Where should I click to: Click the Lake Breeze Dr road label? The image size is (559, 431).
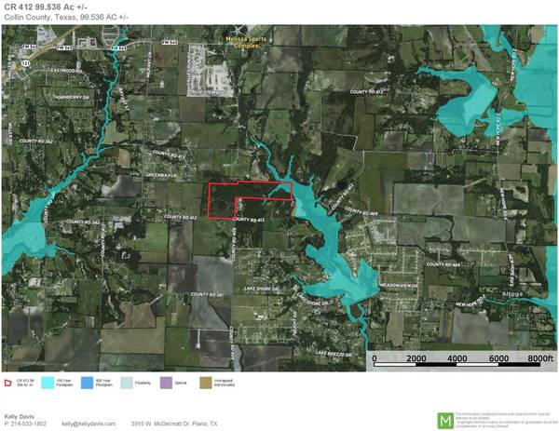[x=332, y=355]
